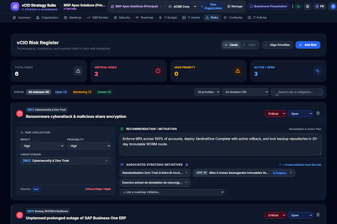337x224 pixels.
Task: Click the user avatar 'A' icon
Action: coord(333,6)
